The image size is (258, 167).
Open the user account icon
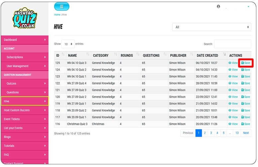coord(218,6)
